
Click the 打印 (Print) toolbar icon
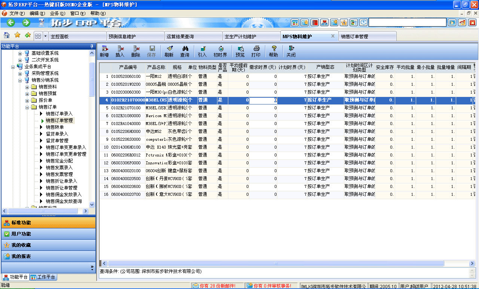[x=256, y=51]
